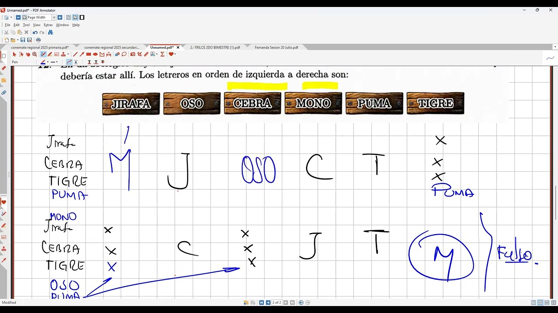Zoom in with plus button
This screenshot has width=558, height=313.
[x=60, y=17]
